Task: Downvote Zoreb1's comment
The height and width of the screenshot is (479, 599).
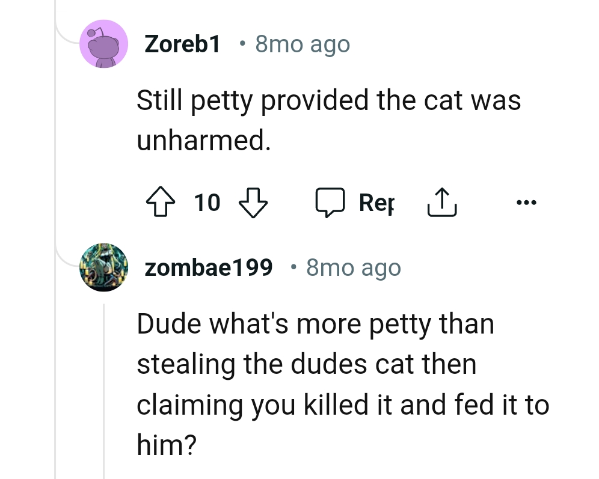Action: click(x=253, y=203)
